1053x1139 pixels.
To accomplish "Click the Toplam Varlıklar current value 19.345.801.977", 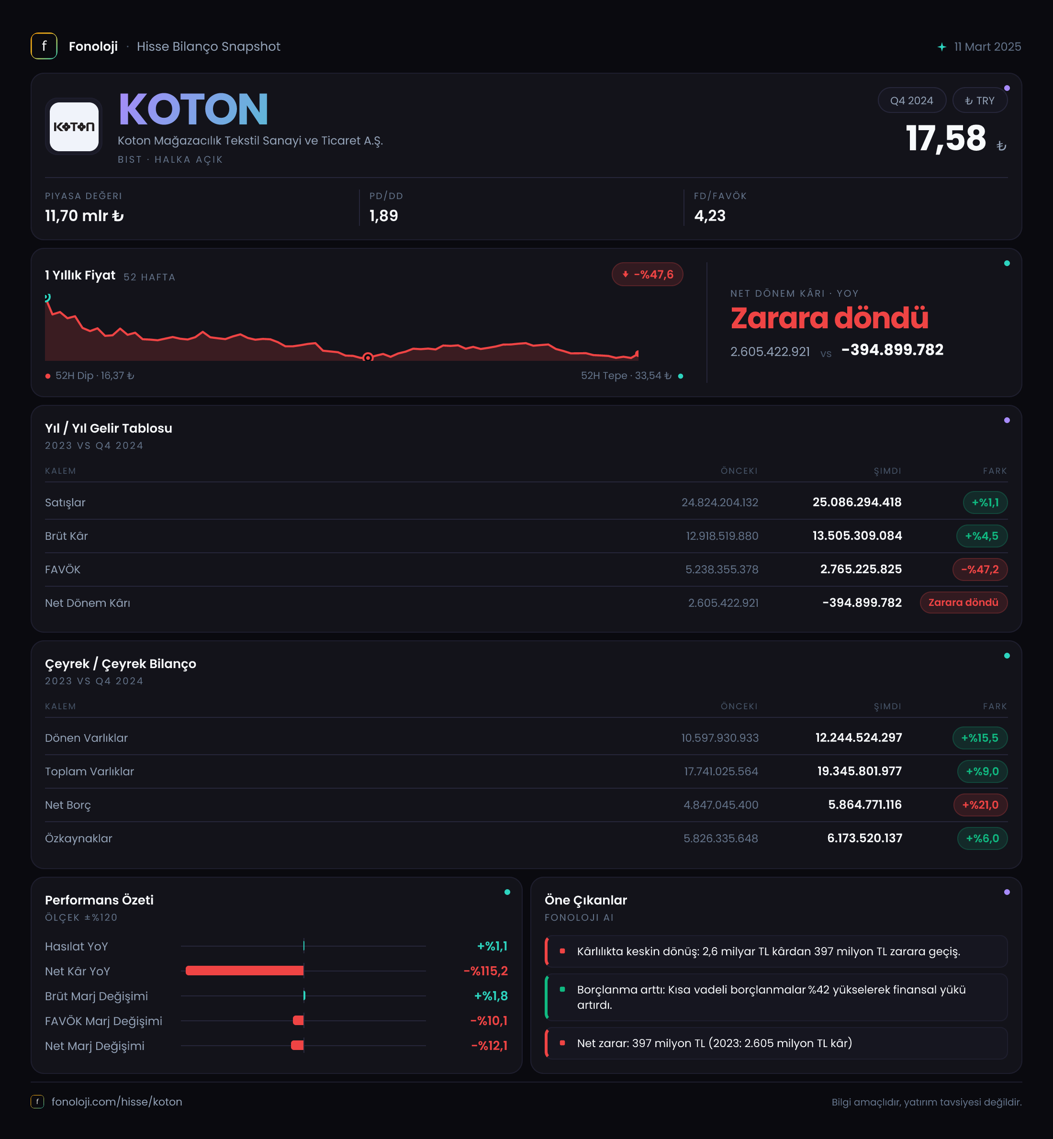I will click(859, 771).
